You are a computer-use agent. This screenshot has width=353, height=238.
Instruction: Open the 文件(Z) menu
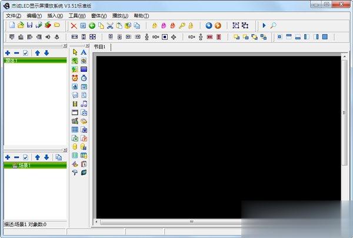click(14, 16)
